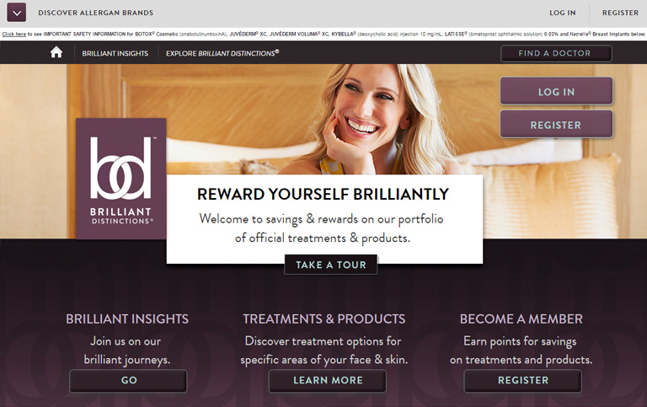This screenshot has width=647, height=407.
Task: Click the Discover Allergan Brands label
Action: (96, 13)
